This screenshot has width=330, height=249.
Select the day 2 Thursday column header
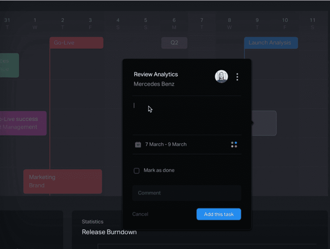(63, 24)
